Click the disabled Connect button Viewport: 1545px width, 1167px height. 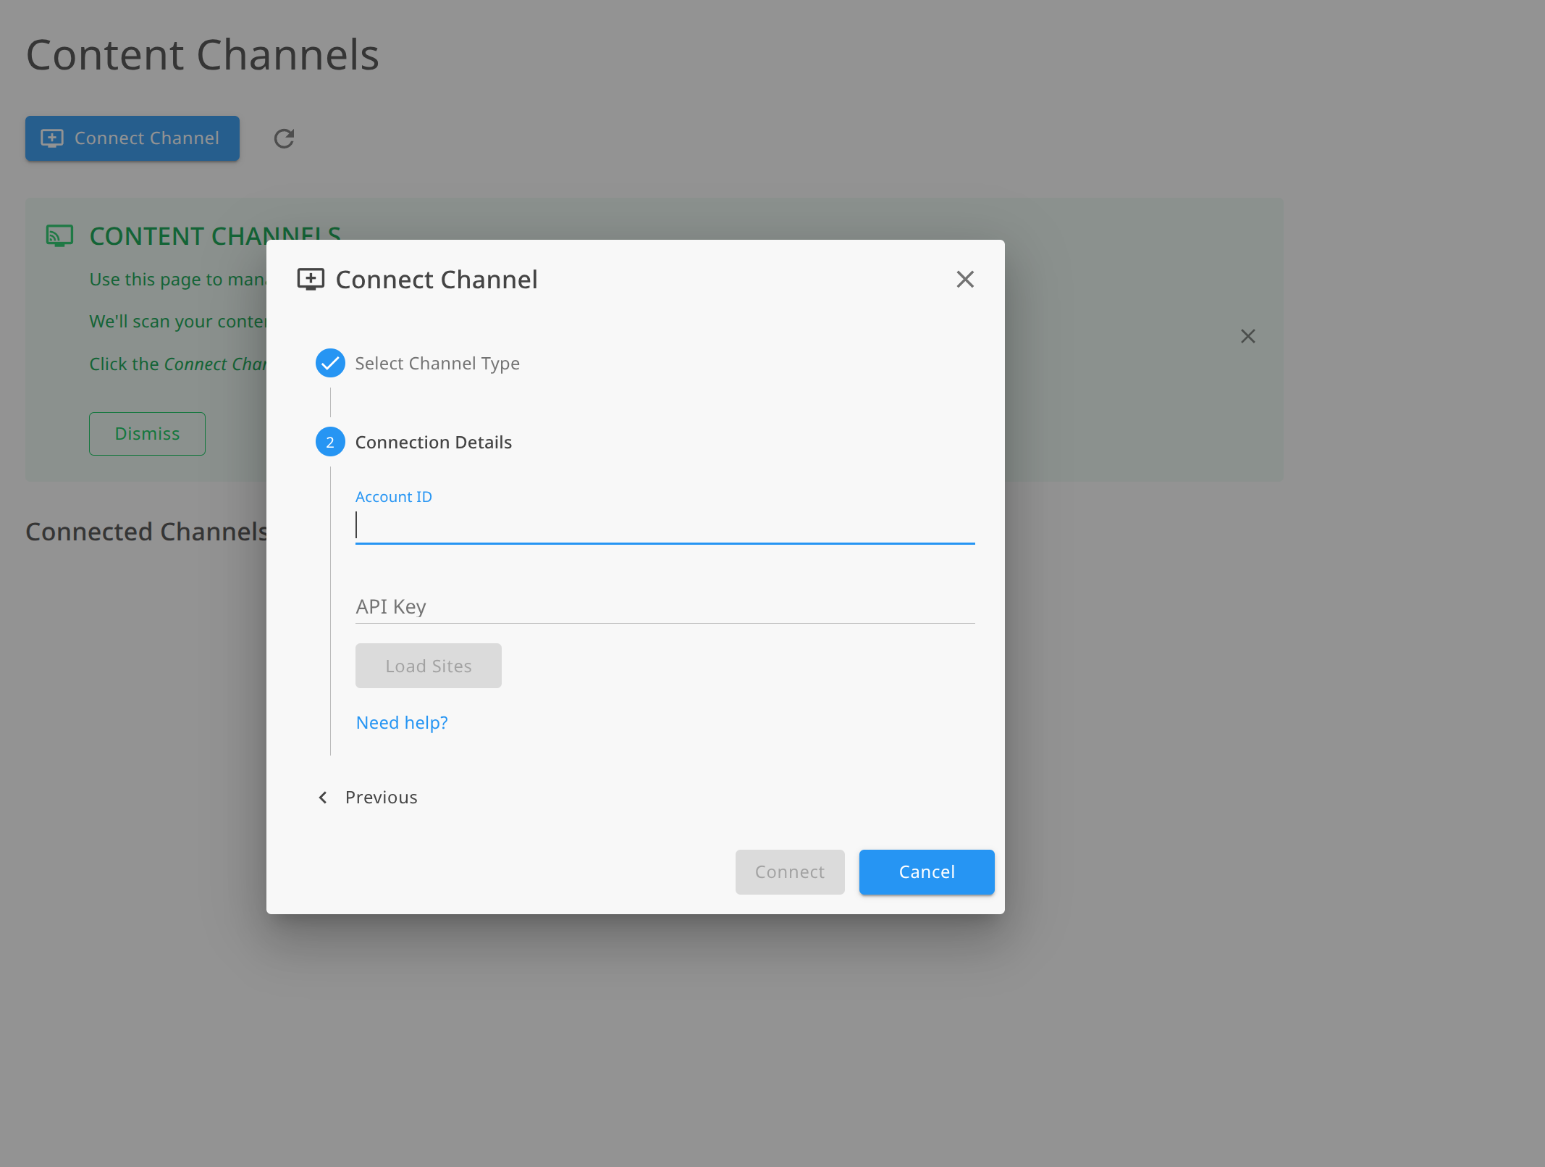click(789, 872)
